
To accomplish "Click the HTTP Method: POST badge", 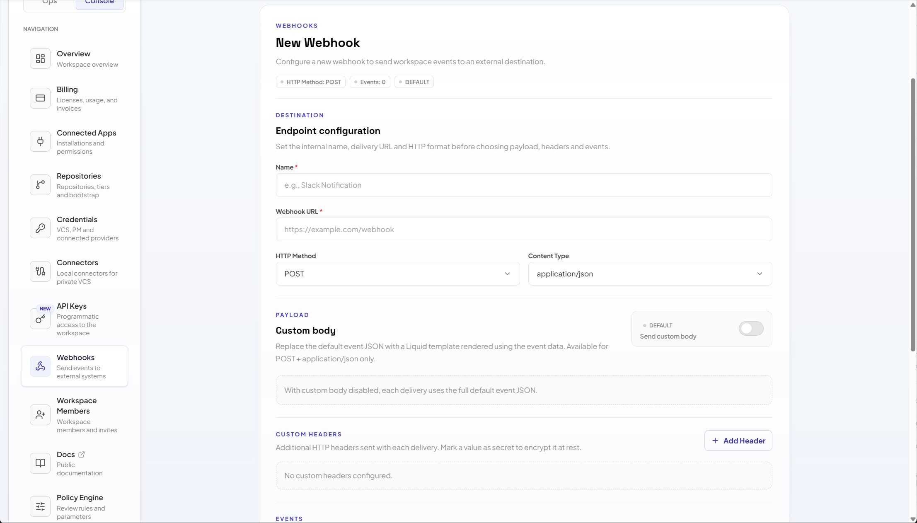I will (310, 82).
